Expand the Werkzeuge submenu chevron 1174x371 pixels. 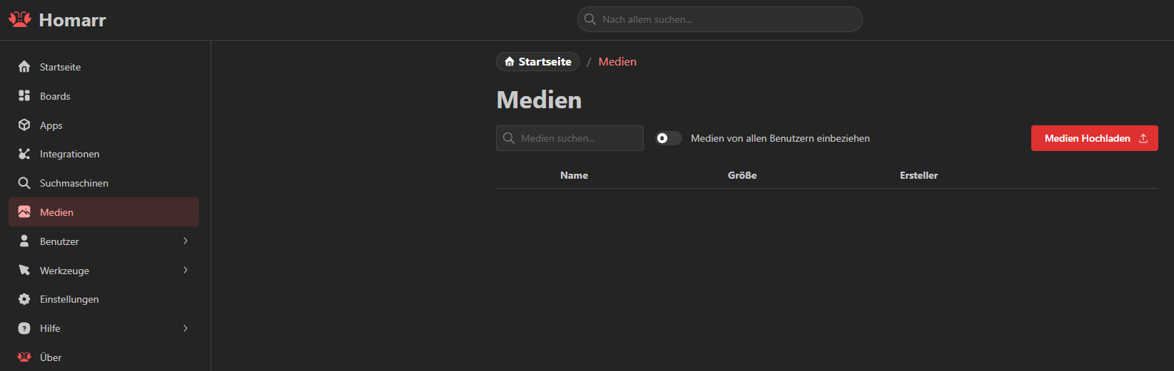[x=186, y=271]
